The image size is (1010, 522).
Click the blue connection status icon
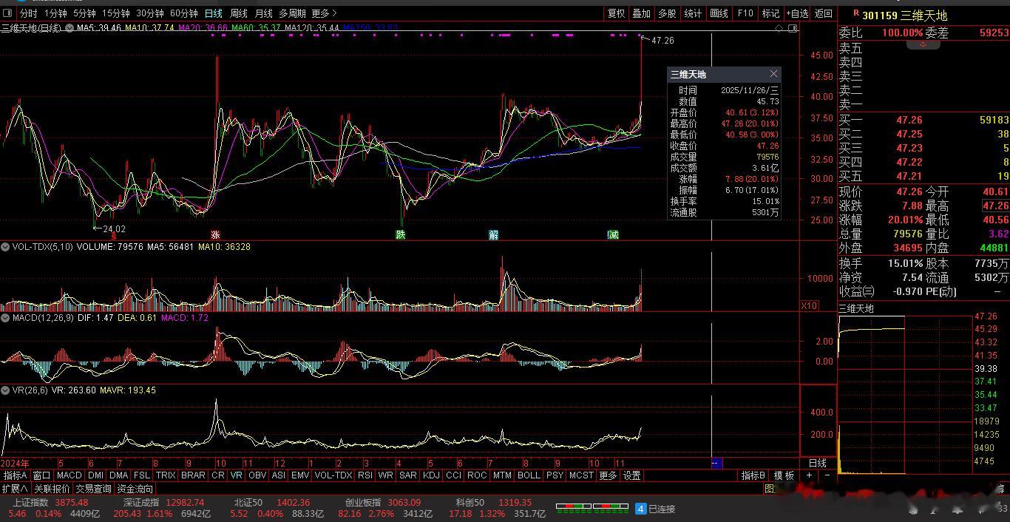tap(641, 509)
